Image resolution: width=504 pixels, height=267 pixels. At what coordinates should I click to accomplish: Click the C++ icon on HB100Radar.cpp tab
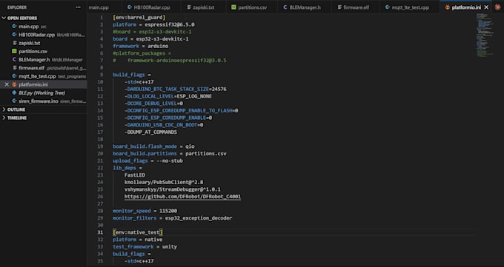(x=129, y=7)
